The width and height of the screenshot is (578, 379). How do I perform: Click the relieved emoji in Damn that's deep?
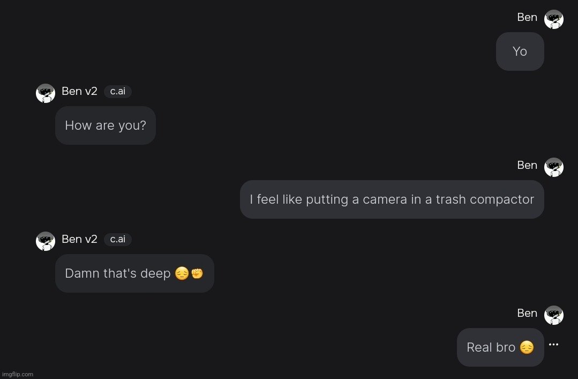[182, 273]
